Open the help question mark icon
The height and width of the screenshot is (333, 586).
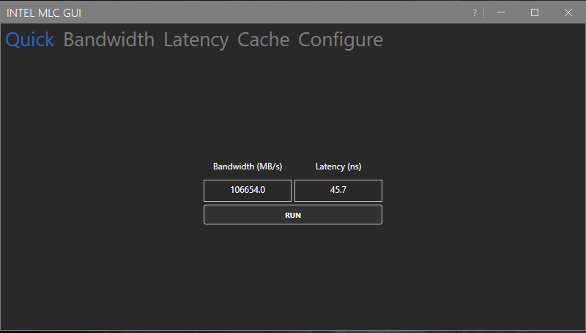[x=475, y=12]
